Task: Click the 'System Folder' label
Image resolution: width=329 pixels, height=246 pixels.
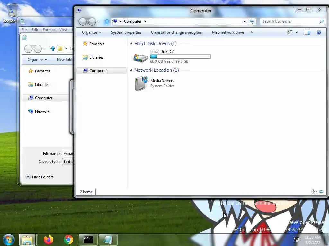Action: [162, 86]
